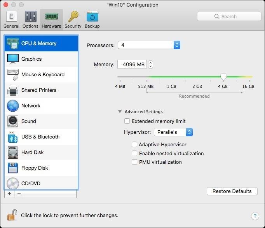Switch to the Backup tab label
265x228 pixels.
coord(92,26)
